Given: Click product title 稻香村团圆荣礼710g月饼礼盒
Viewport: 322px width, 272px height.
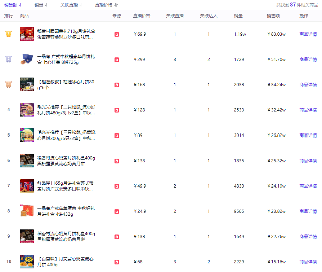Looking at the screenshot, I should click(x=66, y=34).
